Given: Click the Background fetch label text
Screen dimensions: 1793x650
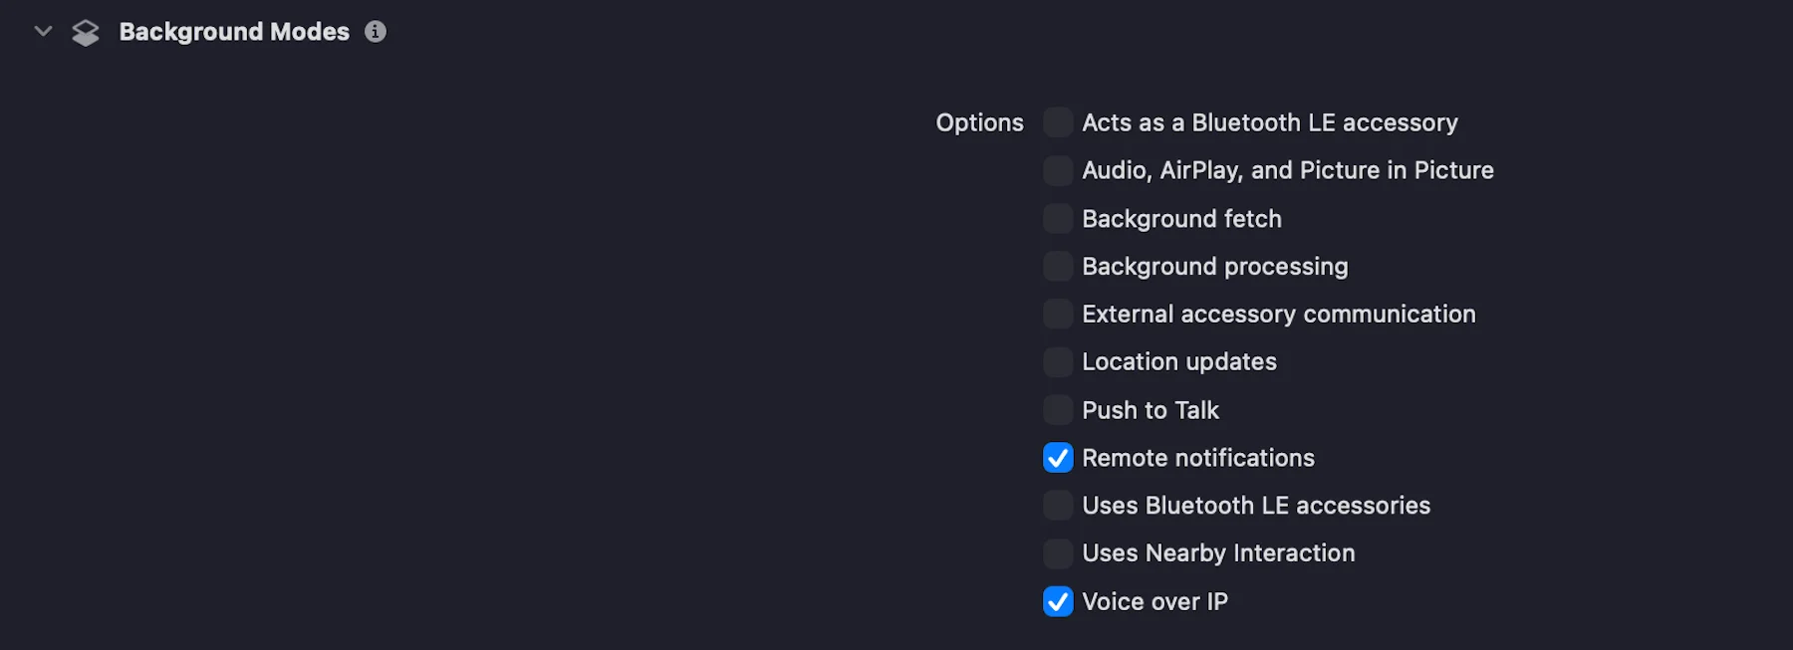Looking at the screenshot, I should click(1181, 218).
